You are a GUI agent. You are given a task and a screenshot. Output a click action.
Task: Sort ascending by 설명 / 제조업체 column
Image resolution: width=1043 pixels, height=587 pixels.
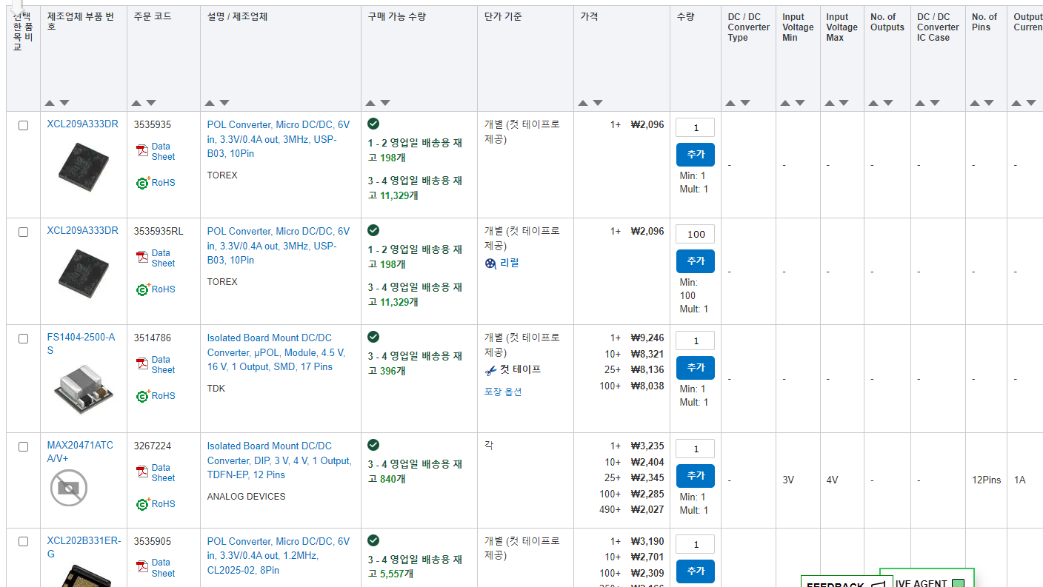210,103
